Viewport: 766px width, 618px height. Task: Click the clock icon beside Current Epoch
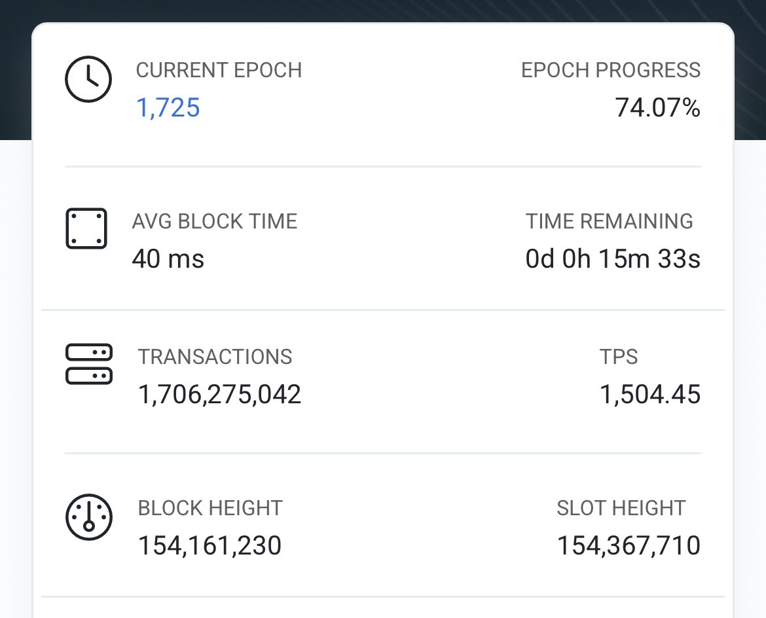tap(88, 79)
